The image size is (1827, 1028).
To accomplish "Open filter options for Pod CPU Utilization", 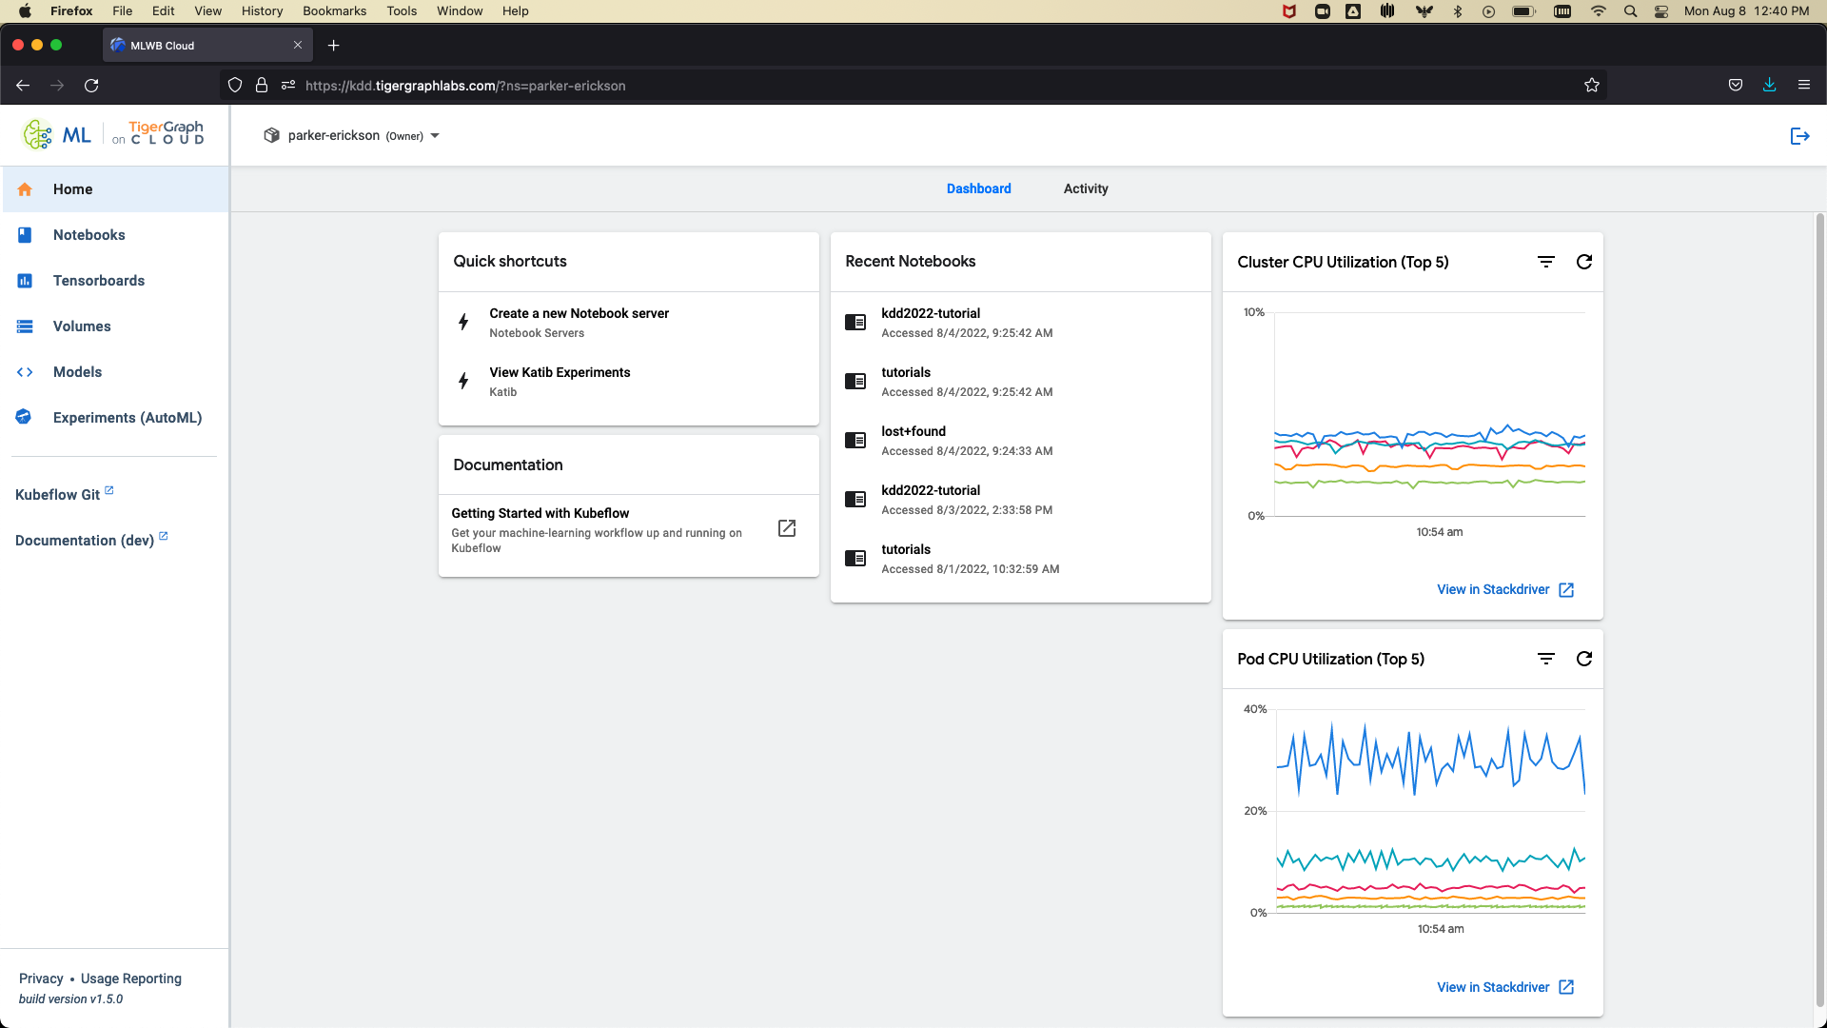I will coord(1546,659).
